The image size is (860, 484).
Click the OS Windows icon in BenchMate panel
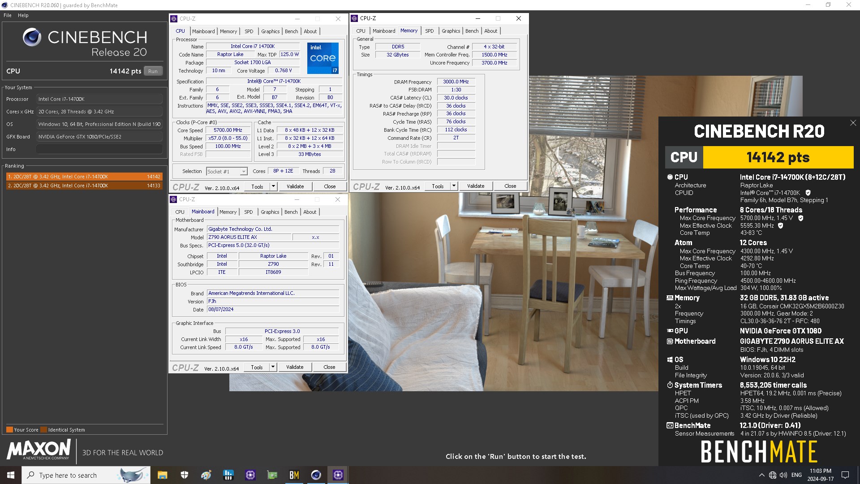coord(670,359)
